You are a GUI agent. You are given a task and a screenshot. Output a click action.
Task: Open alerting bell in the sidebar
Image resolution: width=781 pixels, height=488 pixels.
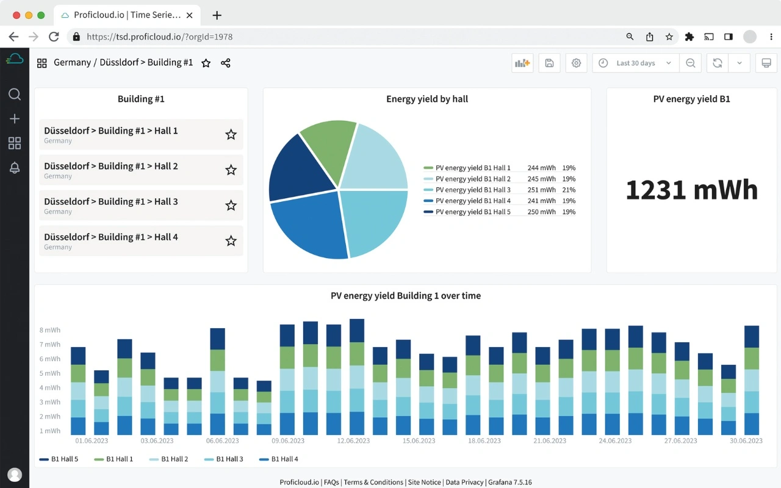click(x=15, y=168)
